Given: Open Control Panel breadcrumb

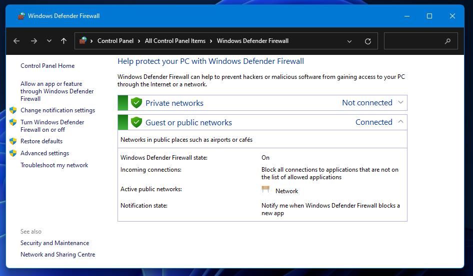Looking at the screenshot, I should coord(115,41).
